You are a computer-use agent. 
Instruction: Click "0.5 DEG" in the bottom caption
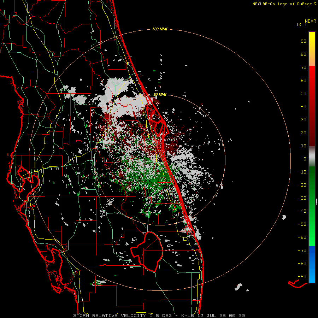click(x=161, y=316)
